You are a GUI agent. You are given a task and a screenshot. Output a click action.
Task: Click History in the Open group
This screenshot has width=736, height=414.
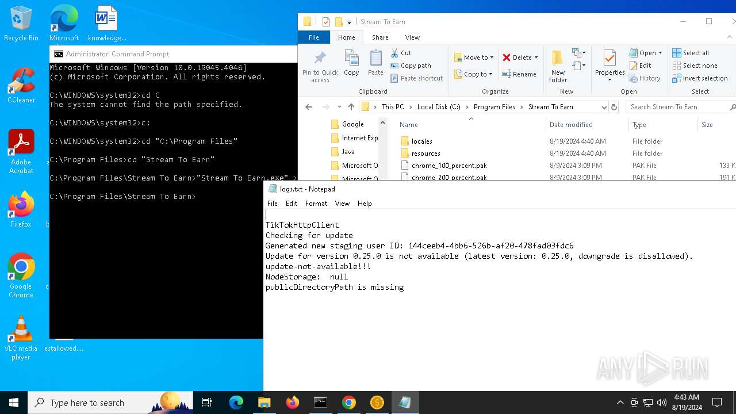(x=645, y=78)
